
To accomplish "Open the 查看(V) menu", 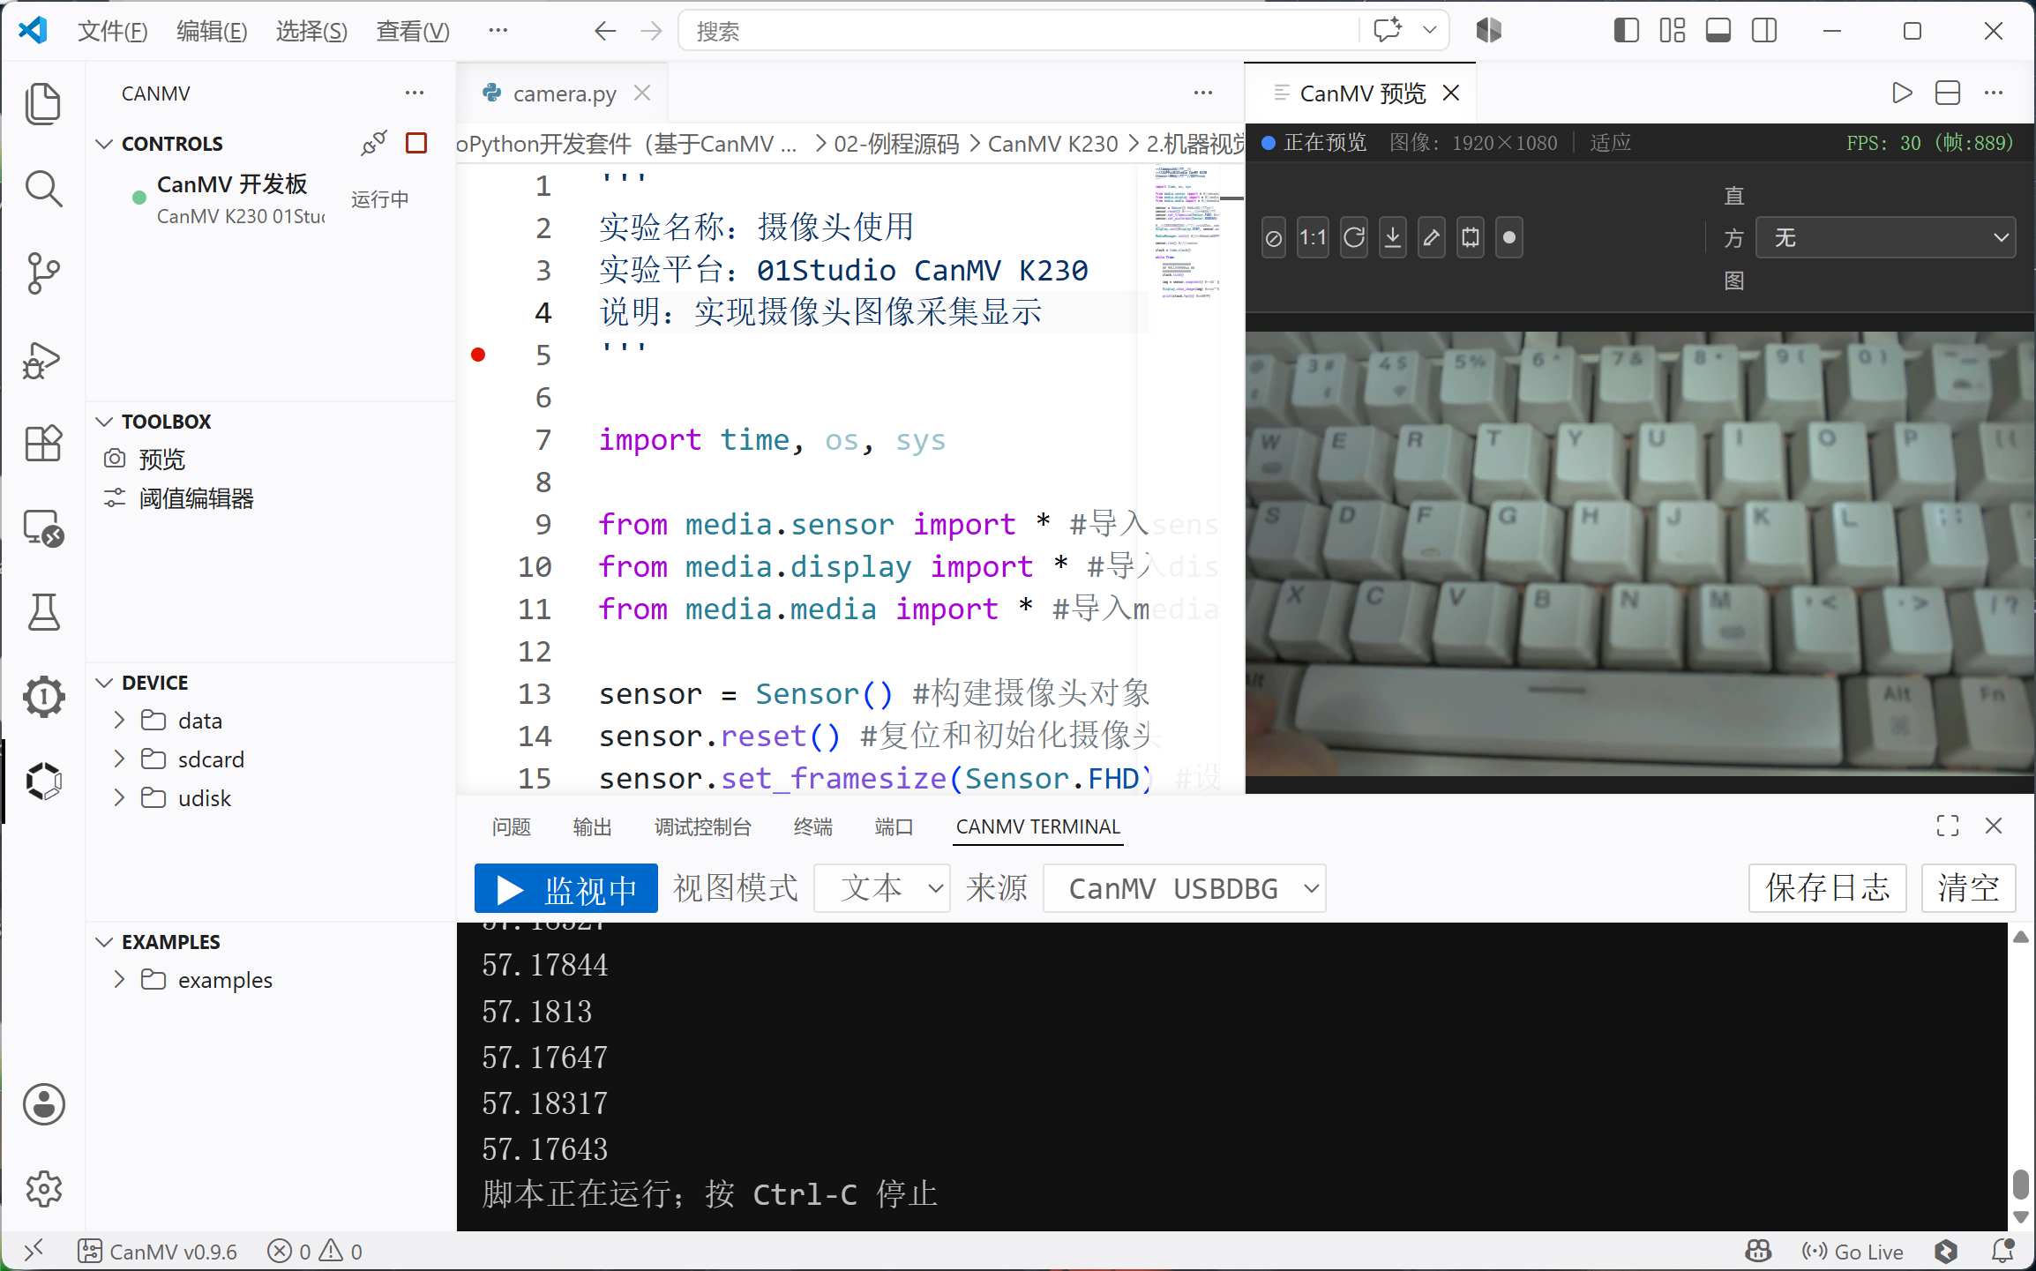I will pyautogui.click(x=413, y=32).
